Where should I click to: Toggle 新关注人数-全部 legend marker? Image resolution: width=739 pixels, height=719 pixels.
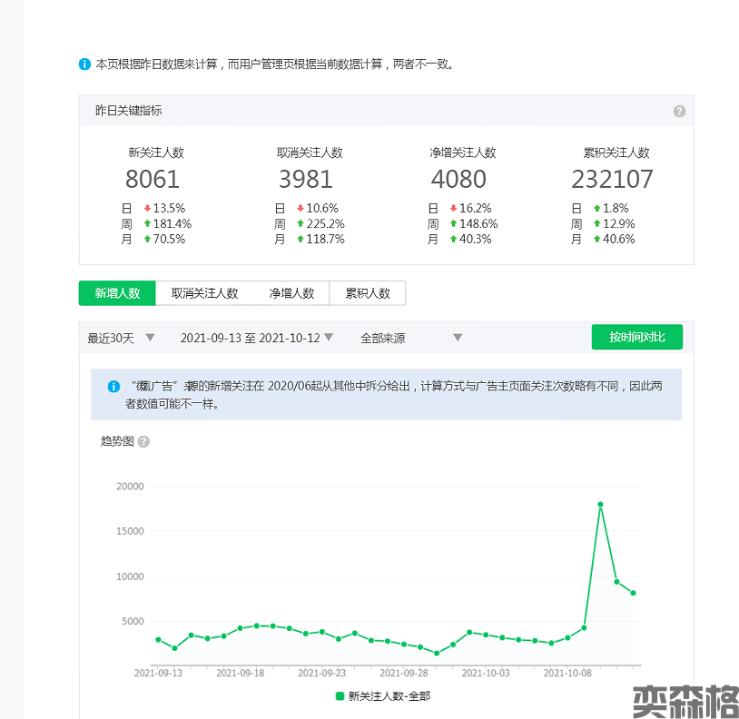click(x=340, y=696)
